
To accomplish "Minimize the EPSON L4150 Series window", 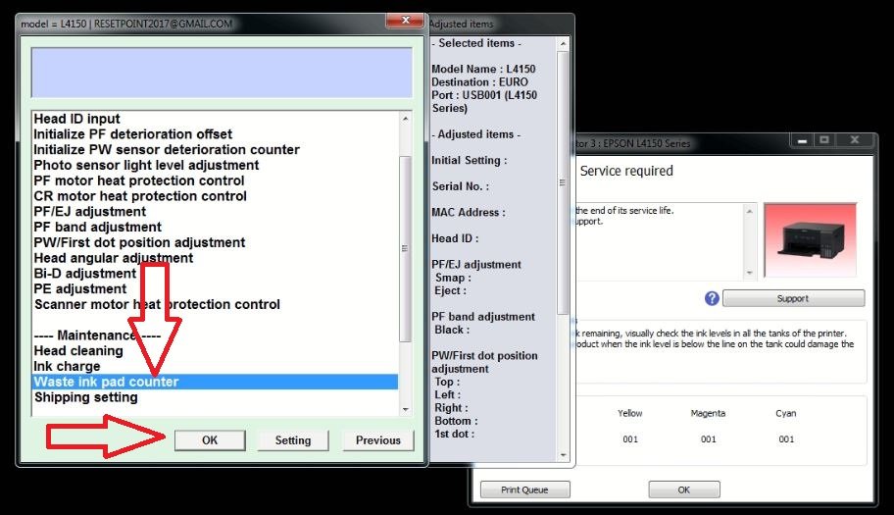I will [x=802, y=139].
